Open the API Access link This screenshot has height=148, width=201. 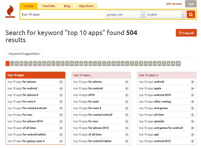coord(174,4)
